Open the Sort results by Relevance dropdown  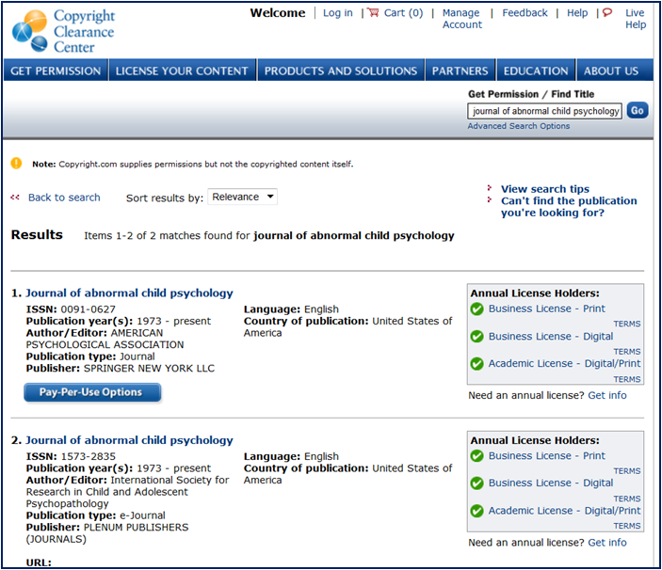click(243, 197)
